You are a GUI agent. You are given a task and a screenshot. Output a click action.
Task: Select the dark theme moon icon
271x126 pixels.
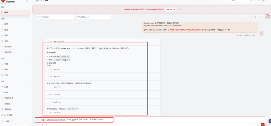click(x=267, y=1)
